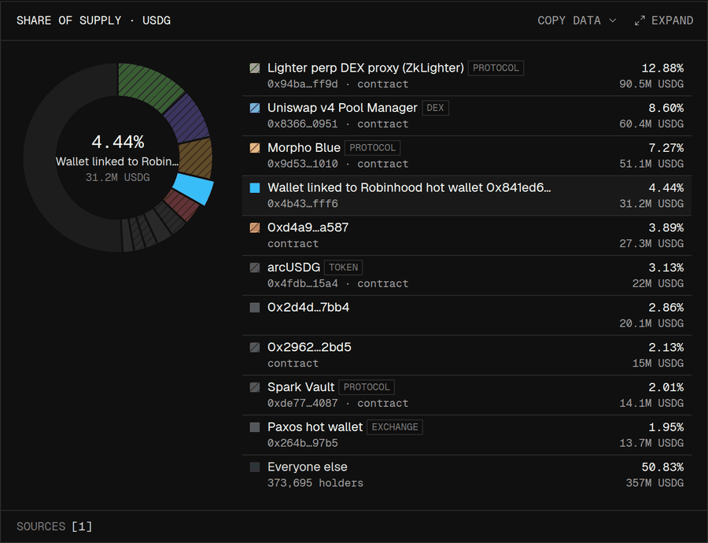The height and width of the screenshot is (543, 708).
Task: Open the COPY DATA dropdown
Action: (576, 20)
